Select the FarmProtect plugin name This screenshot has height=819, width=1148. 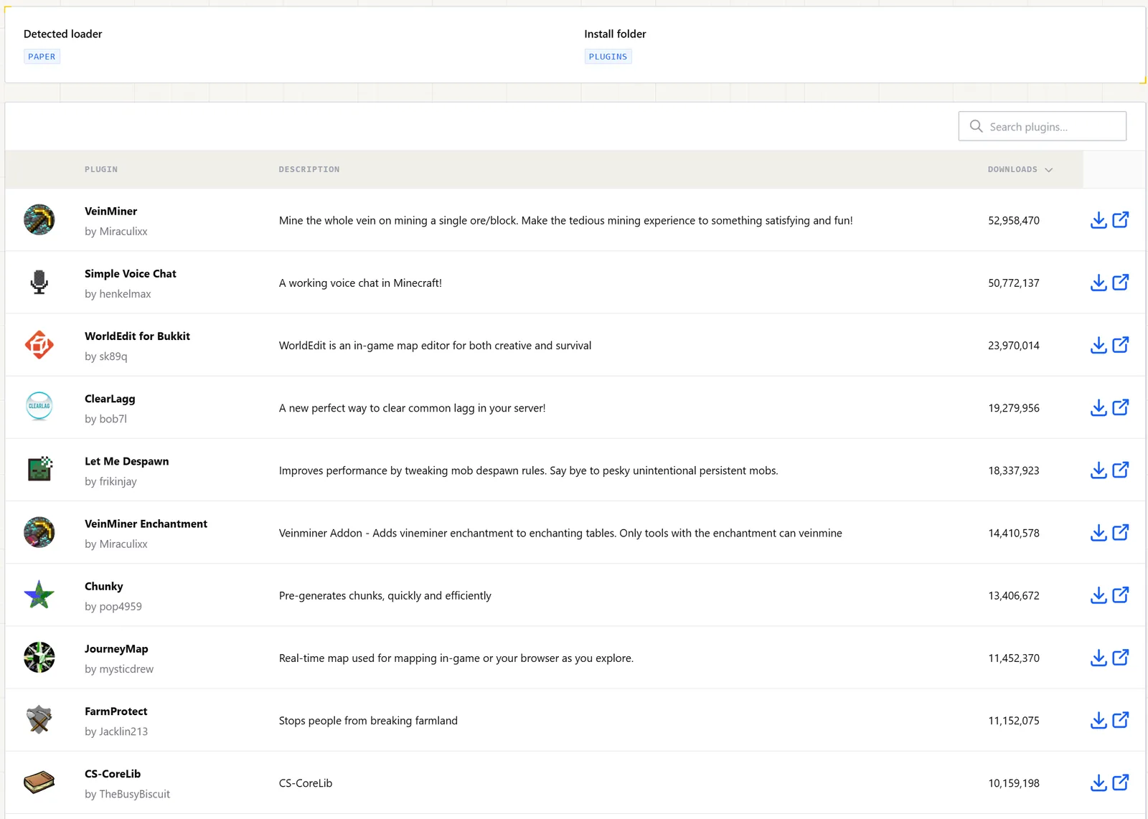[116, 711]
